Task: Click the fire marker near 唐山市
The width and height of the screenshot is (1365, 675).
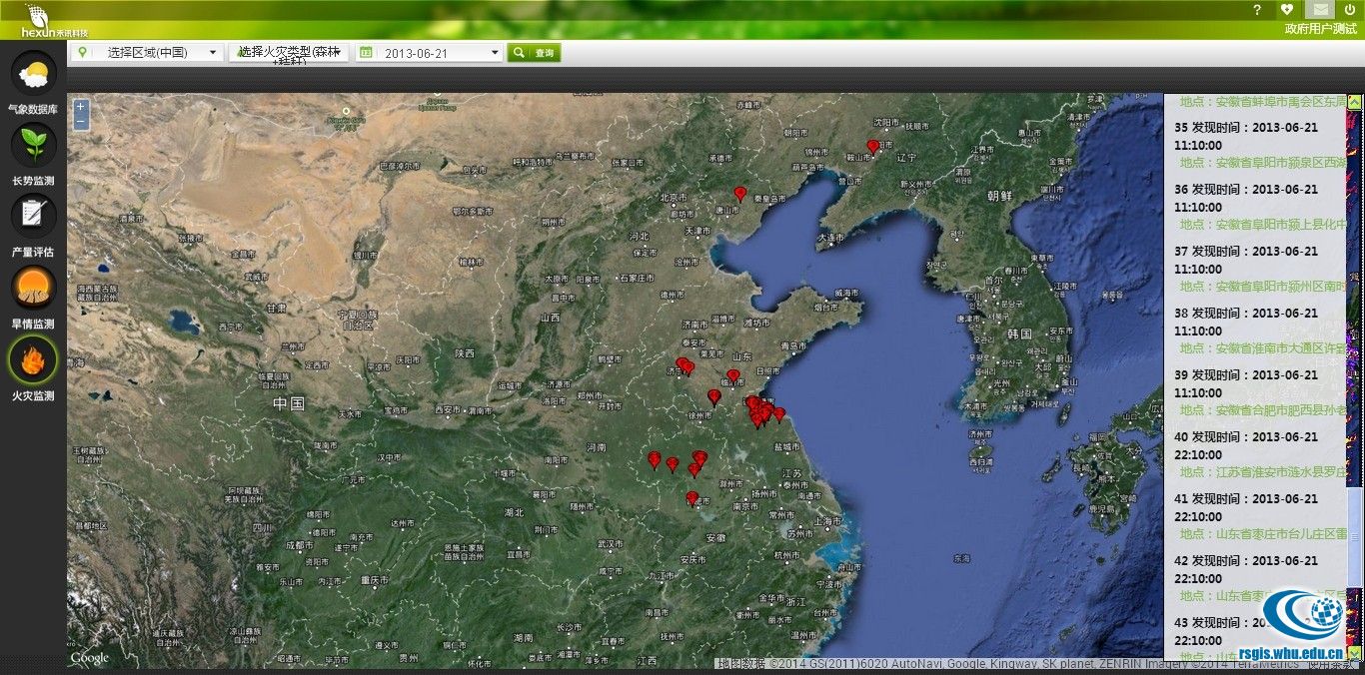Action: [x=739, y=194]
